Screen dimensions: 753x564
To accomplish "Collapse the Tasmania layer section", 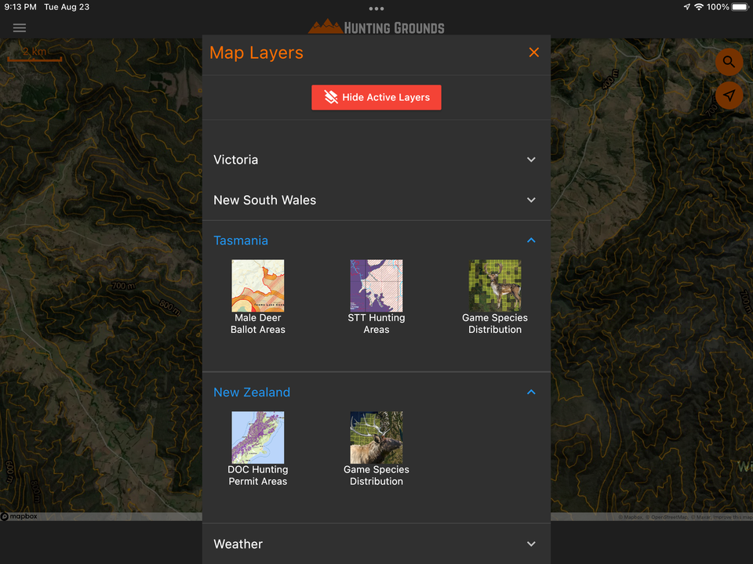I will point(531,240).
